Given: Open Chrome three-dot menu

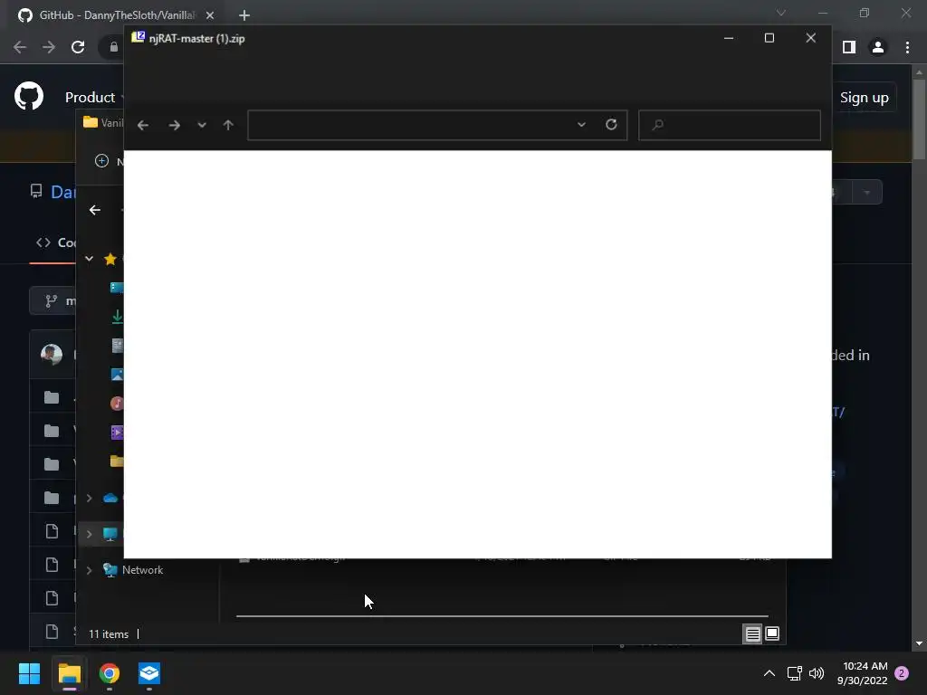Looking at the screenshot, I should click(907, 47).
